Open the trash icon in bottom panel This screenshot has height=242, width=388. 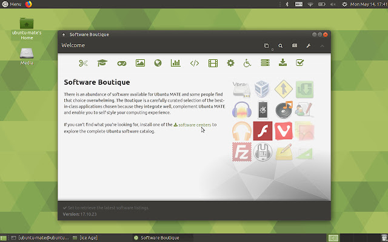click(384, 238)
